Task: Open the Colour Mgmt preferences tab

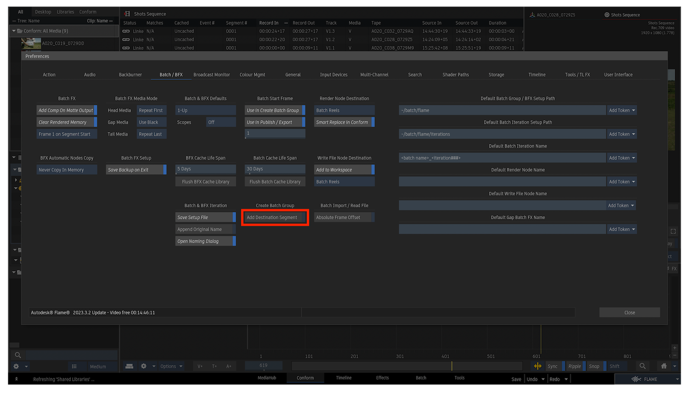Action: (252, 74)
